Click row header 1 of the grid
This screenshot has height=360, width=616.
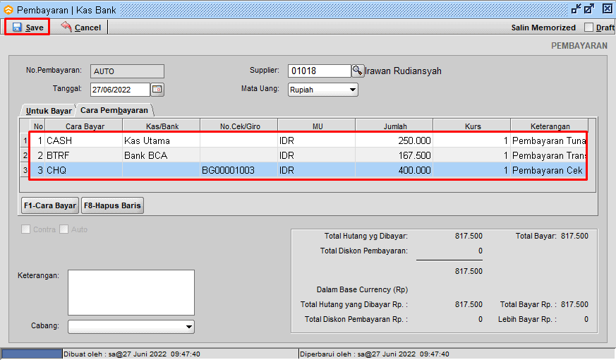point(25,140)
